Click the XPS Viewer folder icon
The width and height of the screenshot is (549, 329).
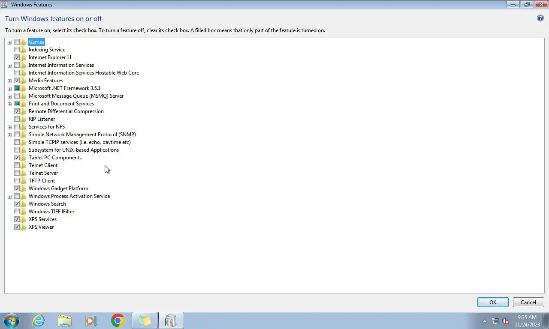tap(23, 227)
